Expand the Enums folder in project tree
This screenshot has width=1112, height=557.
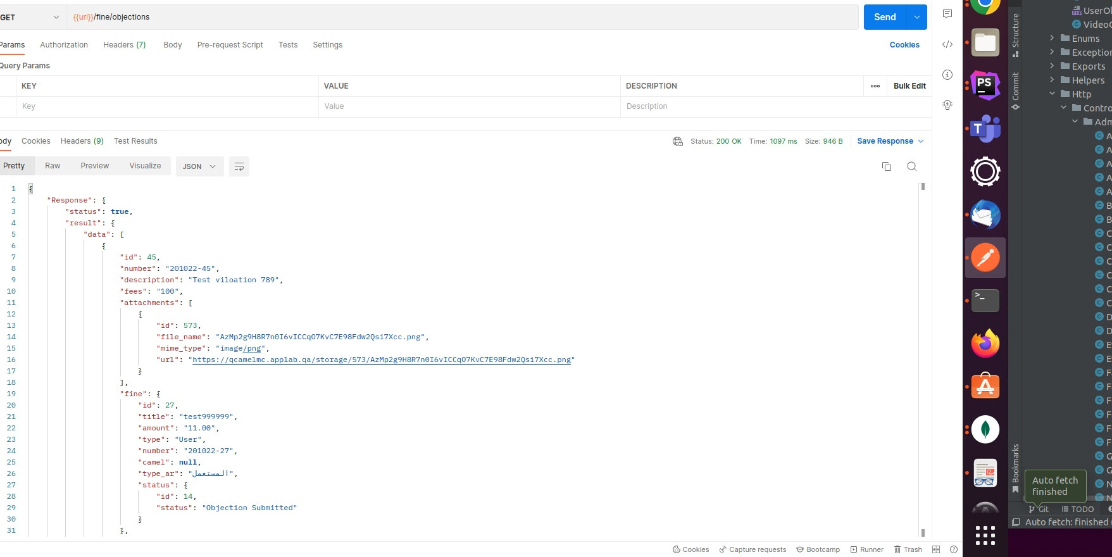point(1052,39)
